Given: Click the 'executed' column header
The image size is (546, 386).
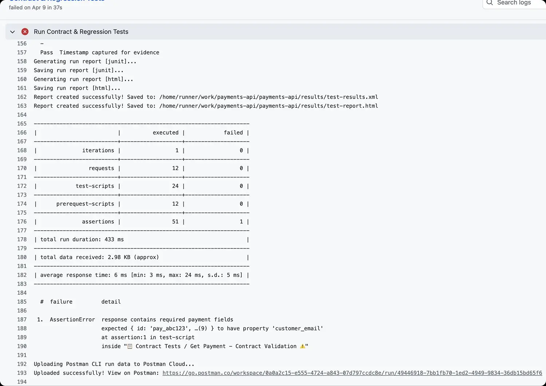Looking at the screenshot, I should (x=166, y=132).
